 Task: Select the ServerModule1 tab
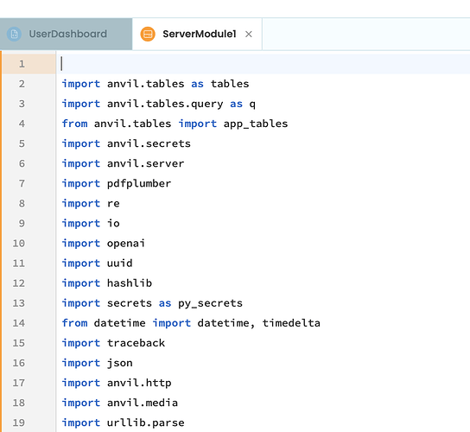point(197,34)
